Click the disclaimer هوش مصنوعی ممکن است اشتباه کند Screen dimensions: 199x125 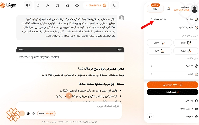69,122
